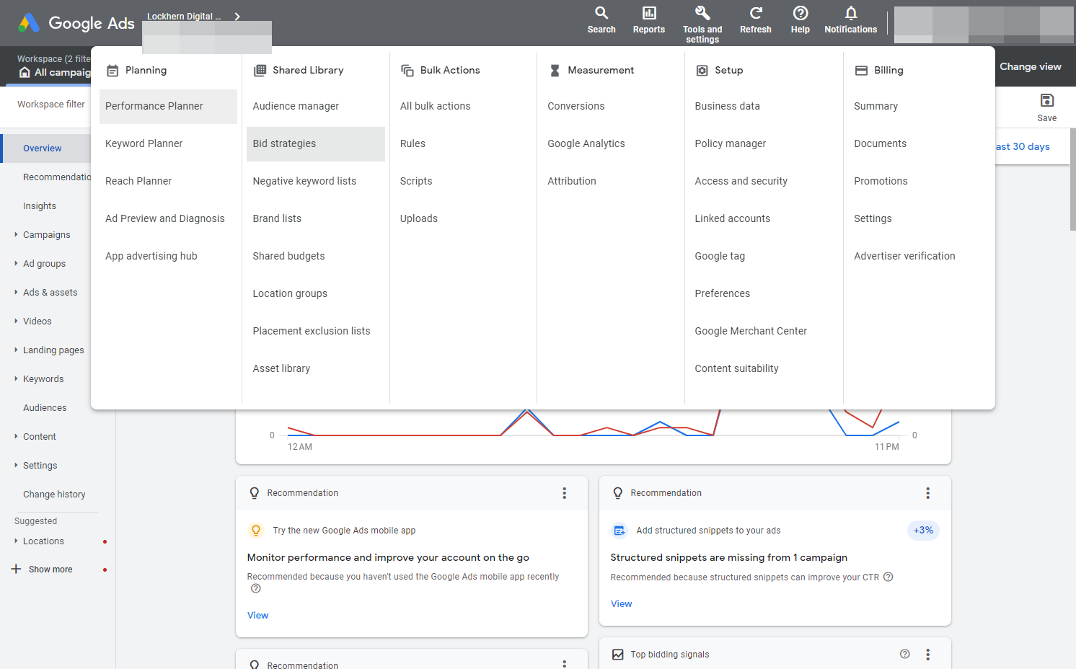
Task: Click help icon under mobile app recommendation text
Action: (255, 588)
